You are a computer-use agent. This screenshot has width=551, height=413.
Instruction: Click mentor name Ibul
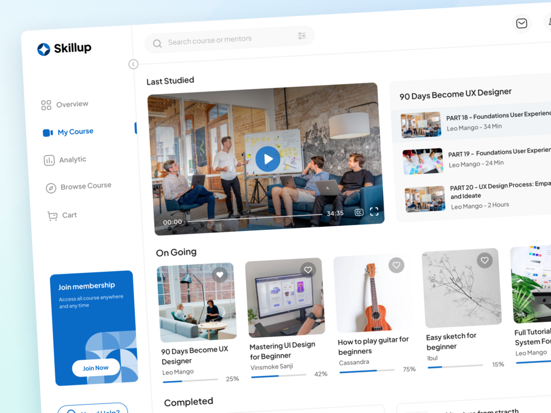click(433, 358)
